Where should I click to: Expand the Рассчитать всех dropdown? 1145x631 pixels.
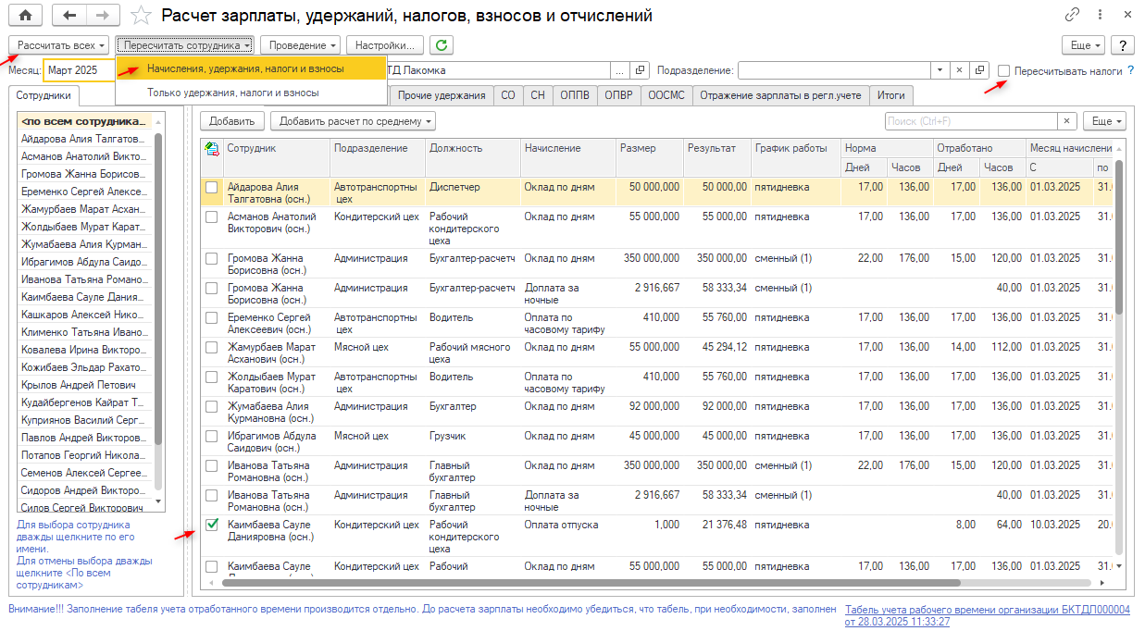point(59,45)
